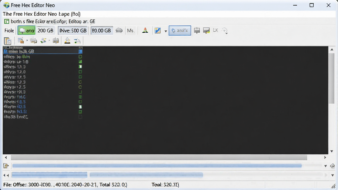
Task: Click the highlighted 'aerk'x' button
Action: (x=180, y=31)
